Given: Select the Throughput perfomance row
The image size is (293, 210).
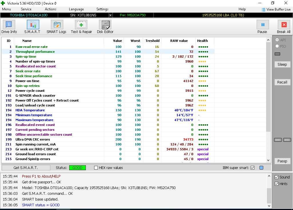Looking at the screenshot, I should [108, 52].
